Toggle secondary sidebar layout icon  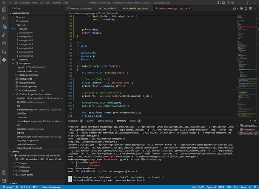click(228, 3)
